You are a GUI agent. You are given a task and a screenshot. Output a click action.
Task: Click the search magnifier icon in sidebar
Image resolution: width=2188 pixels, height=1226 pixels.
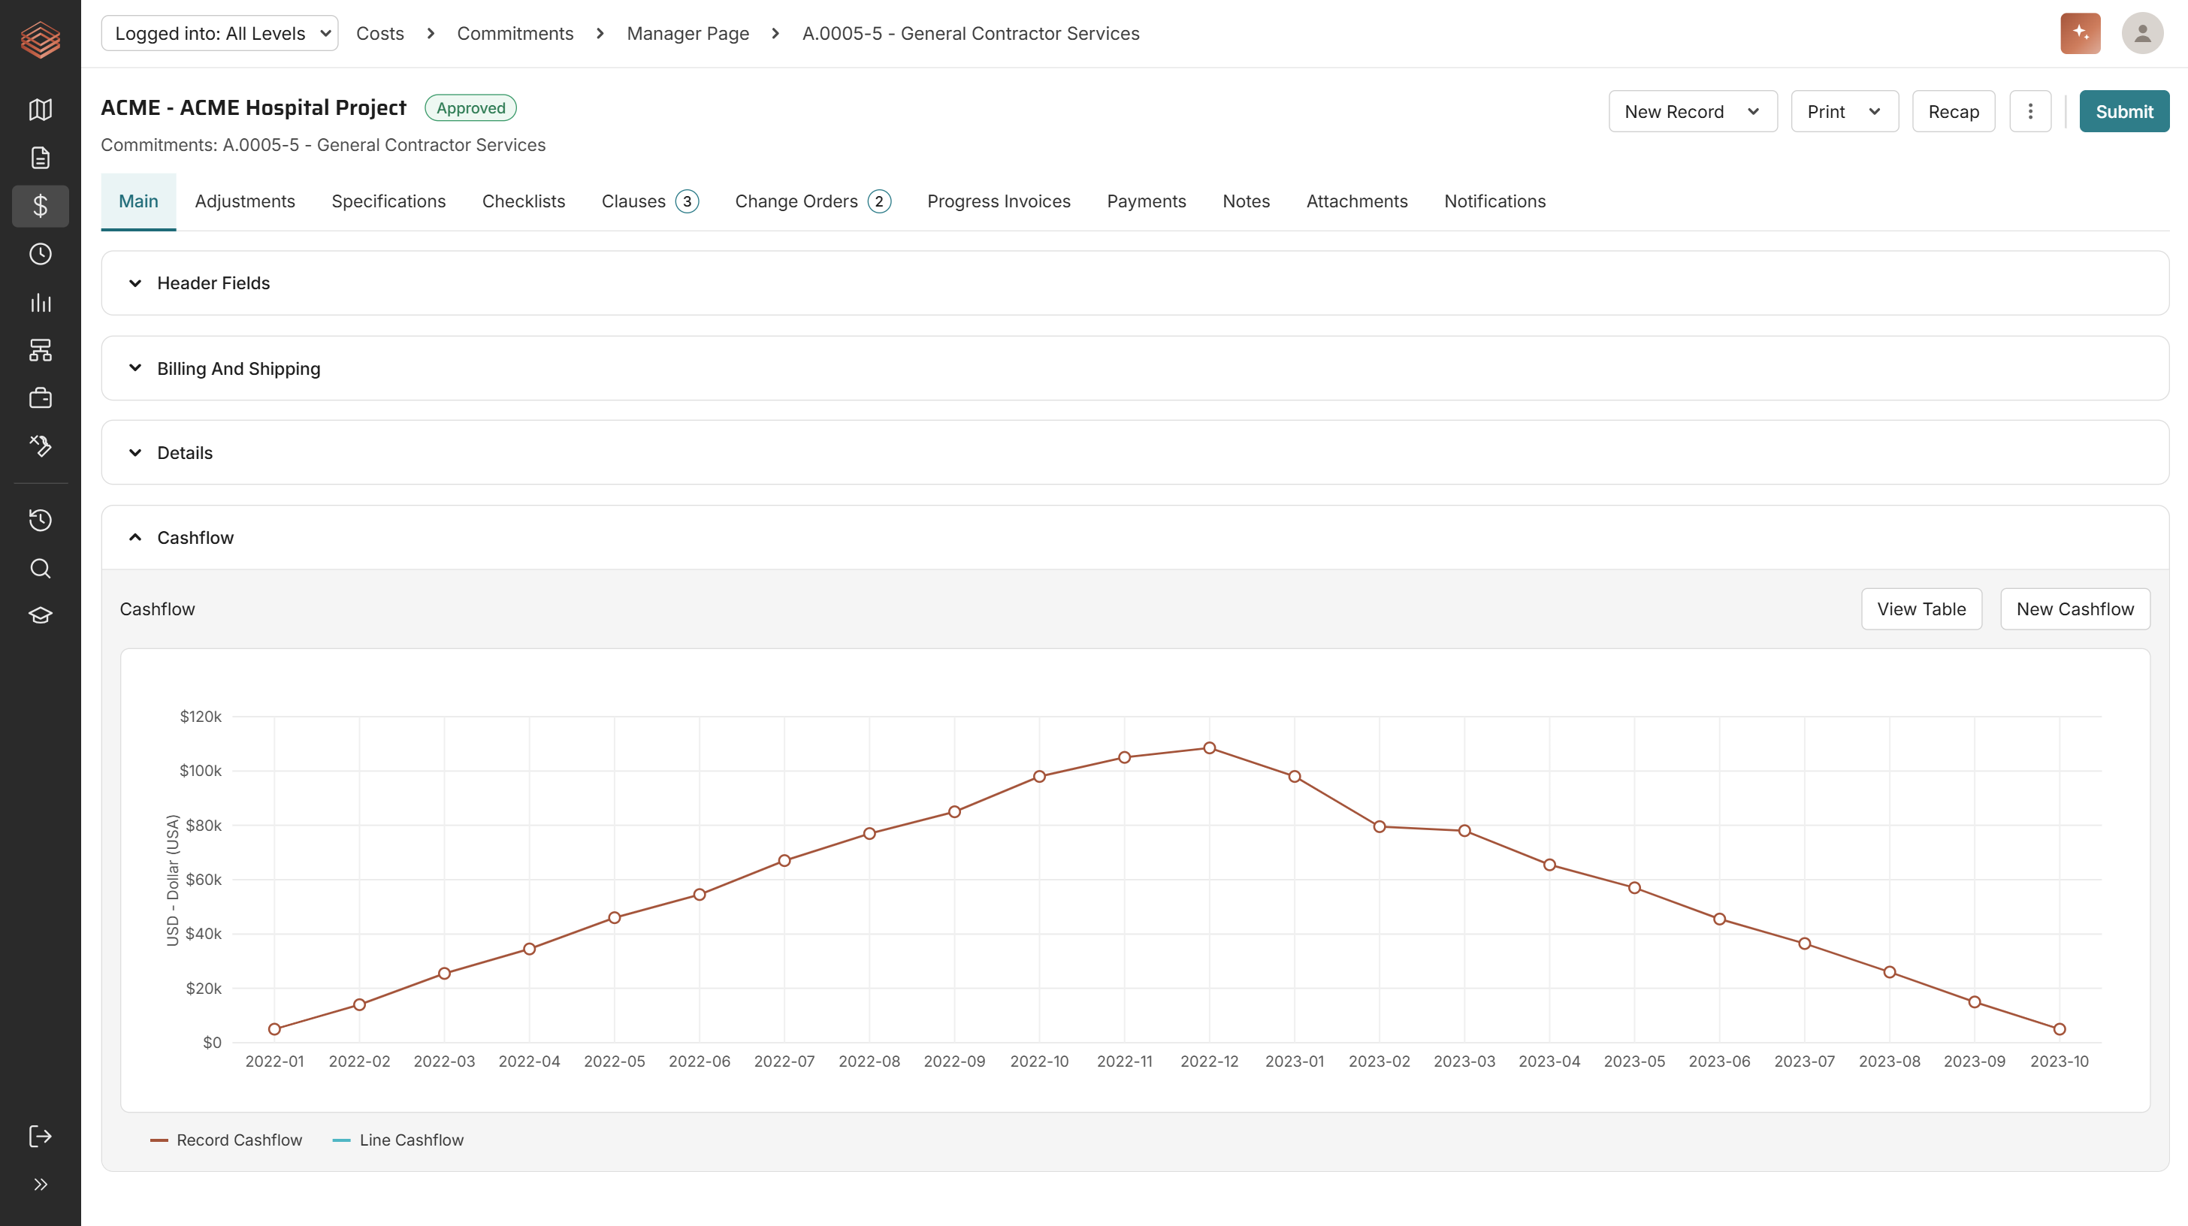coord(40,568)
